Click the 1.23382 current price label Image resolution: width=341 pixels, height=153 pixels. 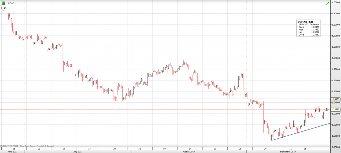[335, 110]
